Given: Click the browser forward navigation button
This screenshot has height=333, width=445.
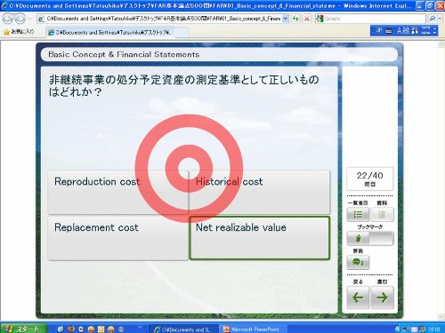Looking at the screenshot, I should pos(20,19).
